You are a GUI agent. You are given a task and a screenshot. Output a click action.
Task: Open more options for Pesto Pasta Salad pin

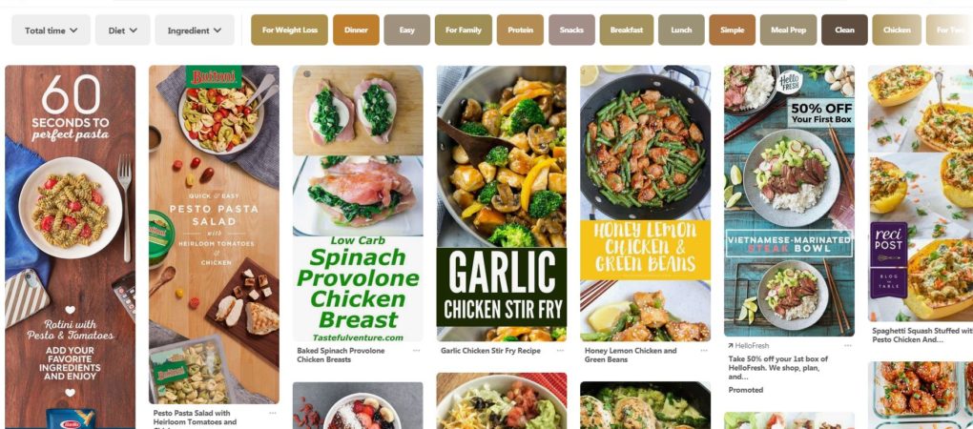272,413
